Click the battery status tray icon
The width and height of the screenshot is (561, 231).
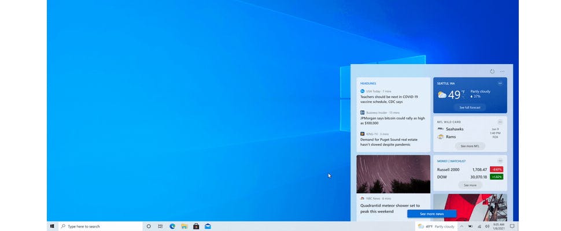(x=470, y=226)
